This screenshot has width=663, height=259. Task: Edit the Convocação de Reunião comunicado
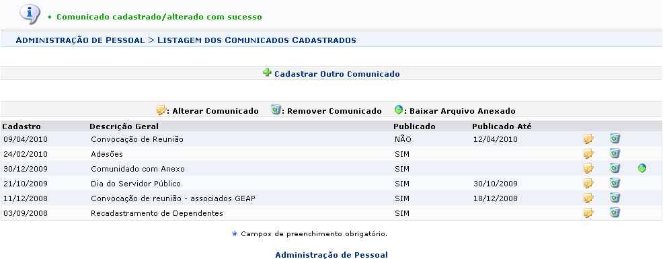pyautogui.click(x=588, y=139)
